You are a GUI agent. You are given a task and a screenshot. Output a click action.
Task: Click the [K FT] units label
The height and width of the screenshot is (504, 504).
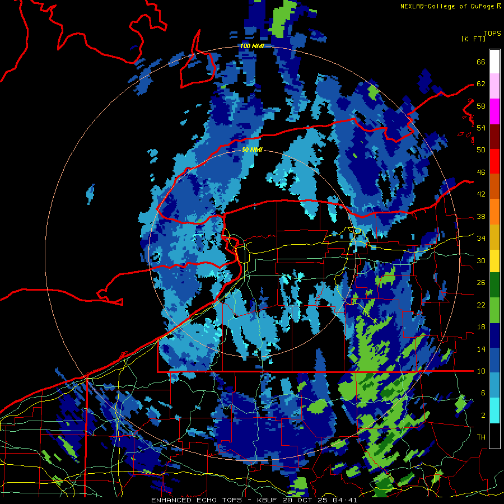coord(473,39)
